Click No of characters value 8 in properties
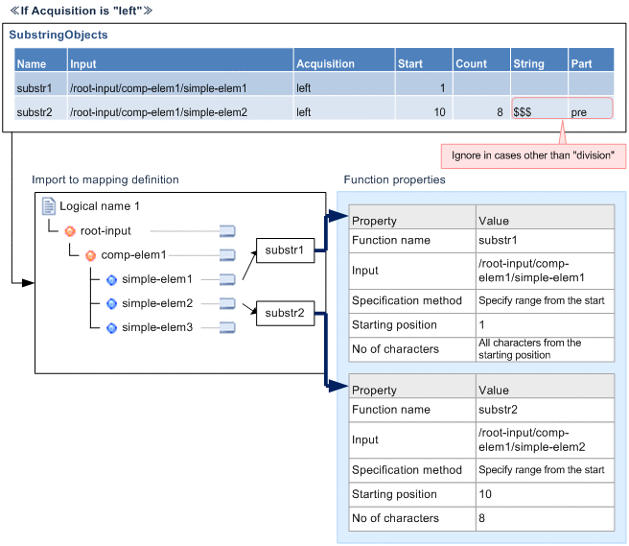Viewport: 629px width, 546px height. (x=545, y=518)
